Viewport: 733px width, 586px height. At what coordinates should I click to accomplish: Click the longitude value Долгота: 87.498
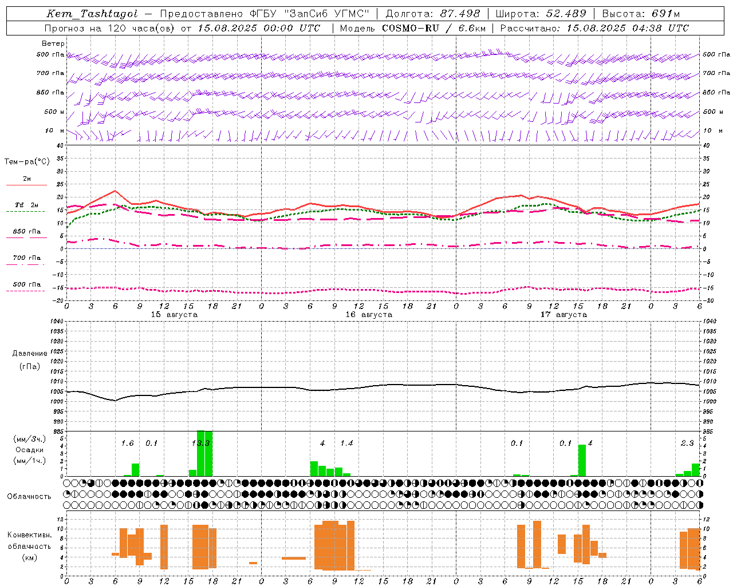click(x=432, y=14)
